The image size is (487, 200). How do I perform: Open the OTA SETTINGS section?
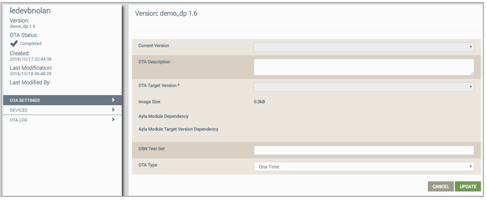click(x=62, y=100)
